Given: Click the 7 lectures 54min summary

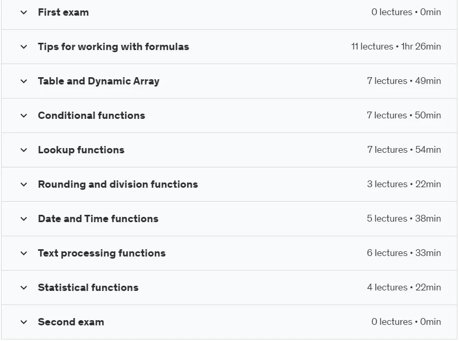Looking at the screenshot, I should [404, 150].
